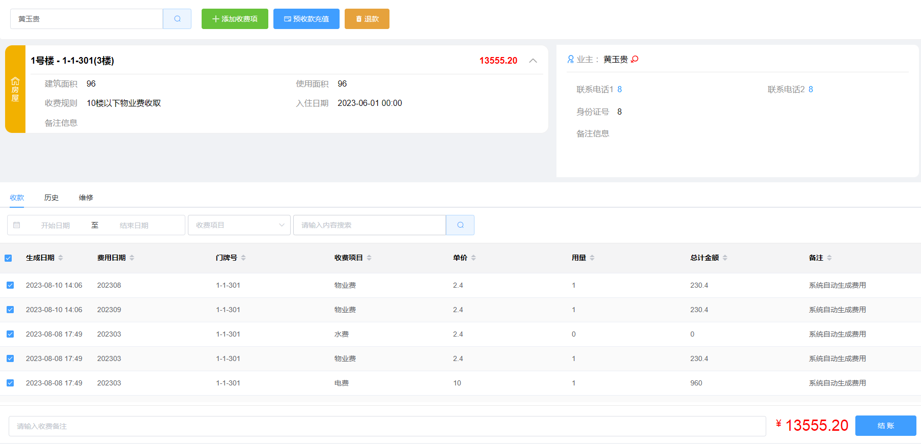Viewport: 921px width, 444px height.
Task: Click the 结账 checkout button
Action: [885, 426]
